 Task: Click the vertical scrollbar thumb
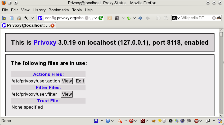(221, 35)
